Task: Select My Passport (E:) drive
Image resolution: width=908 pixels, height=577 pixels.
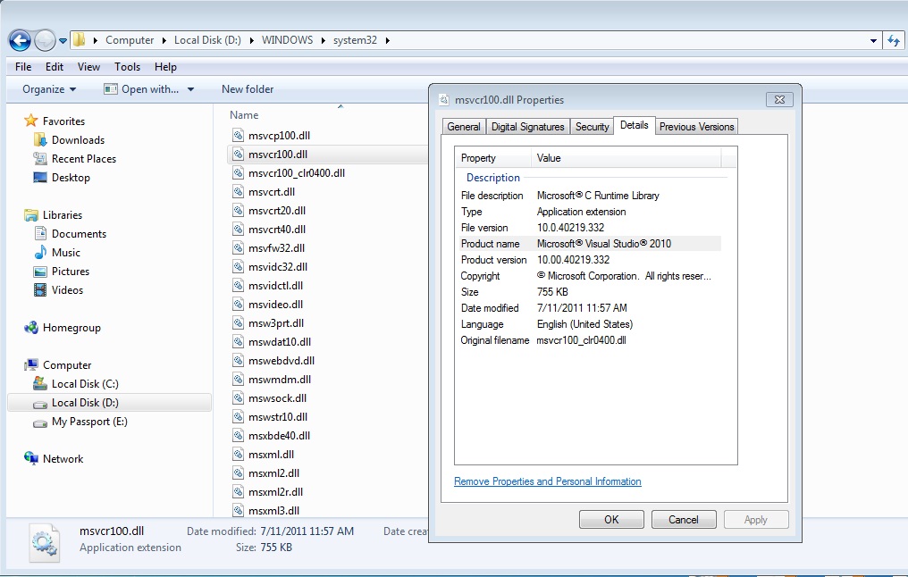Action: (x=89, y=422)
